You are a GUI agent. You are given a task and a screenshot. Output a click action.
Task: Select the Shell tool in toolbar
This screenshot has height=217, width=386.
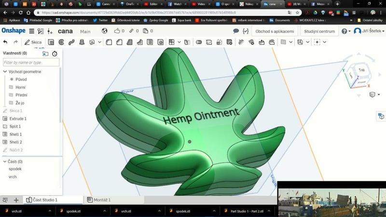[150, 42]
